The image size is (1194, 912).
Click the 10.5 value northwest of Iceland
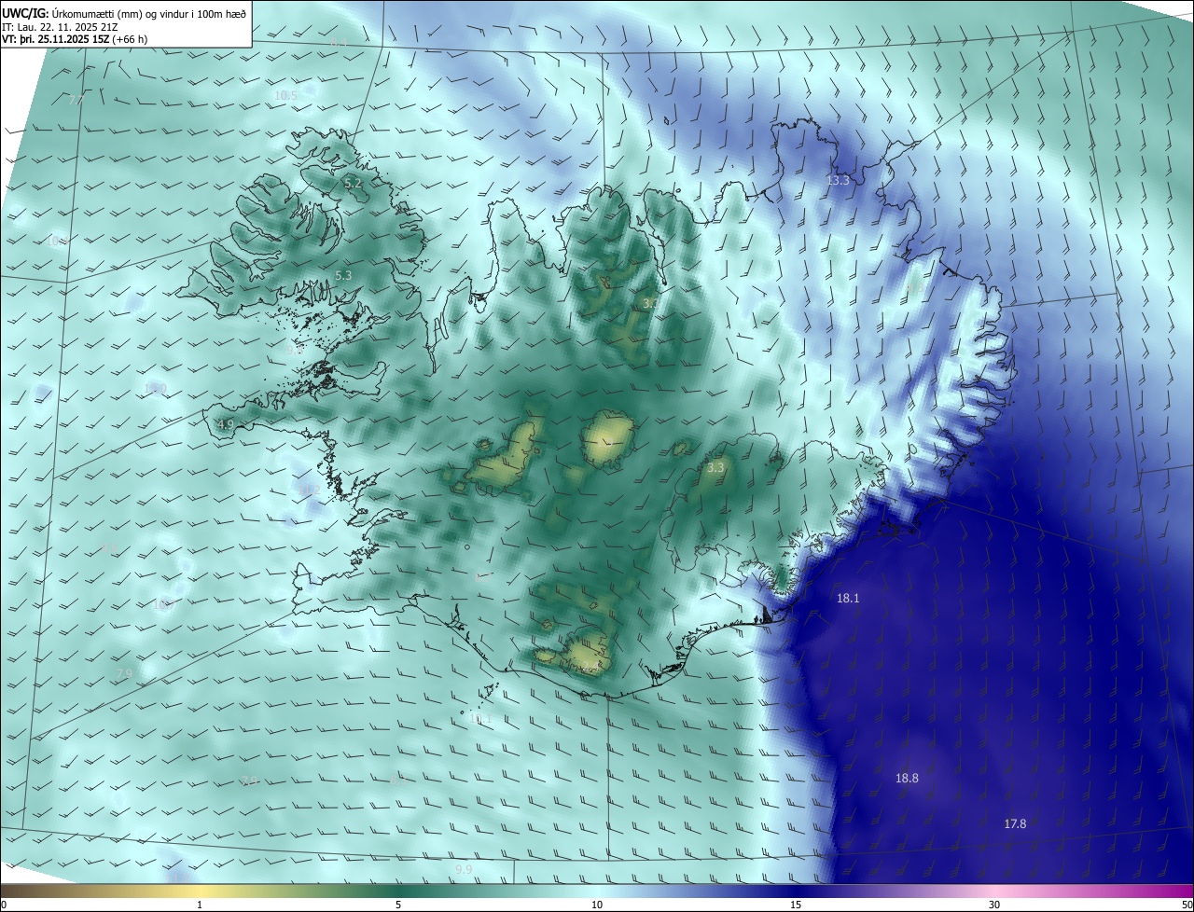pyautogui.click(x=285, y=95)
